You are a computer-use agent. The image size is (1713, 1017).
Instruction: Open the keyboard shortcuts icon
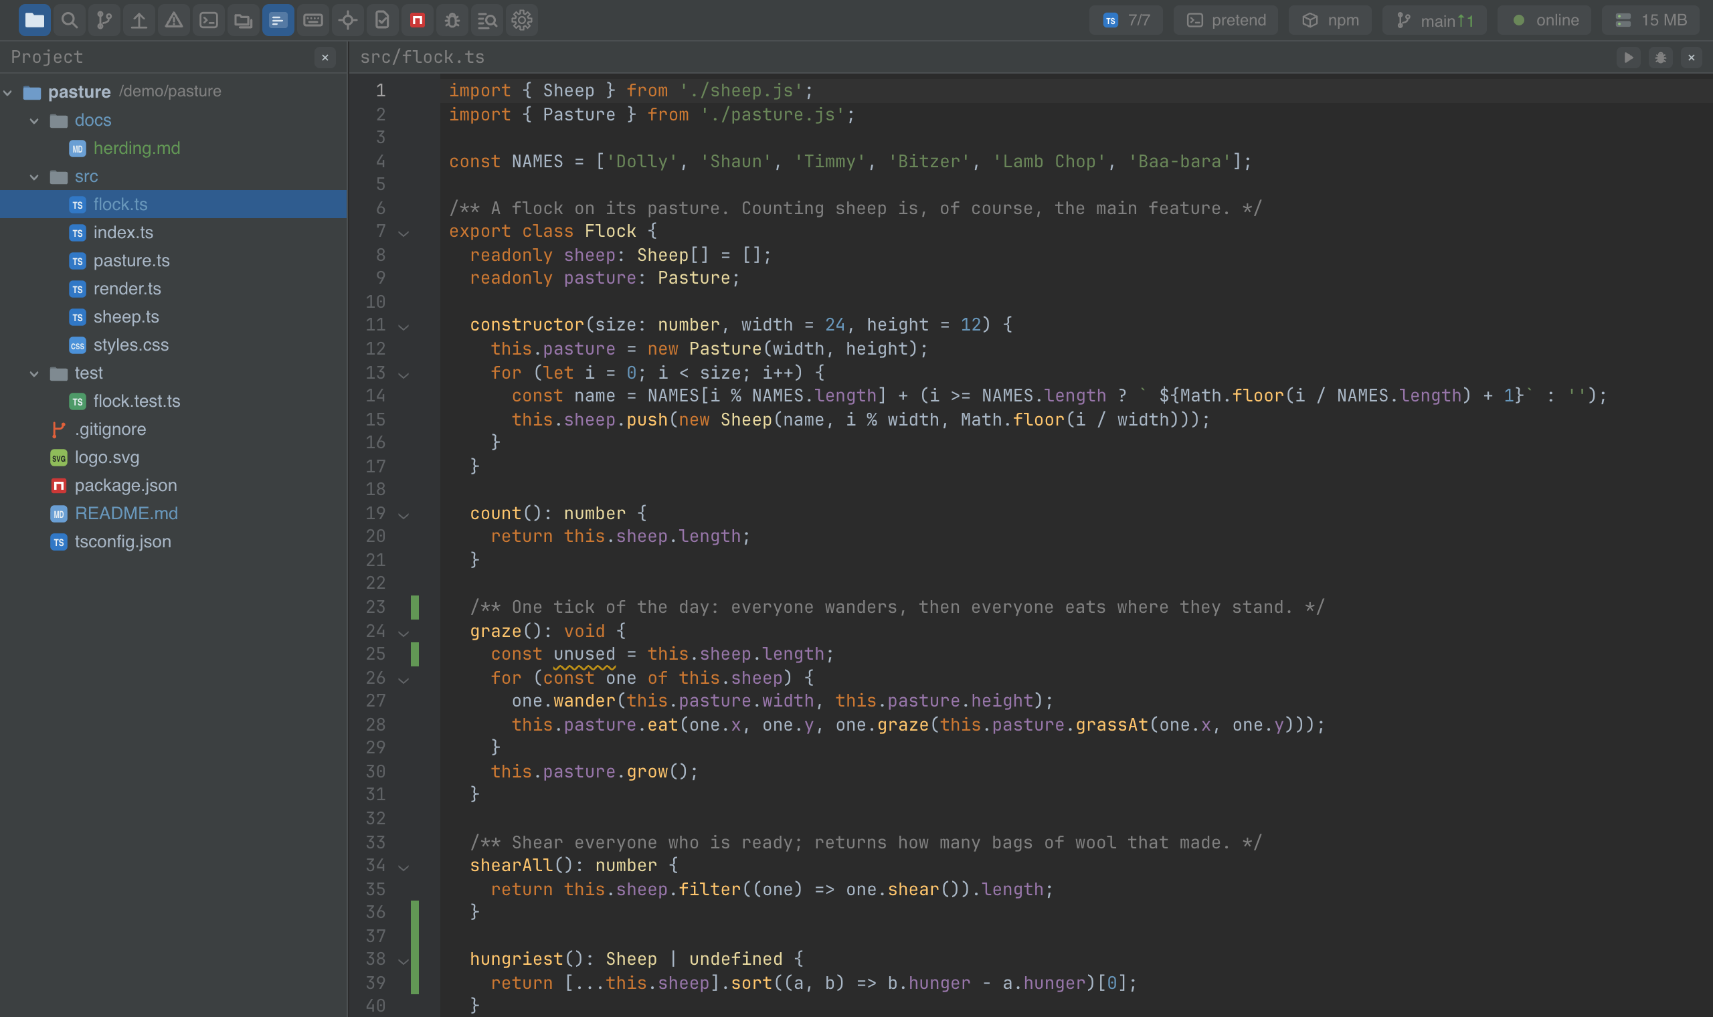click(x=313, y=20)
